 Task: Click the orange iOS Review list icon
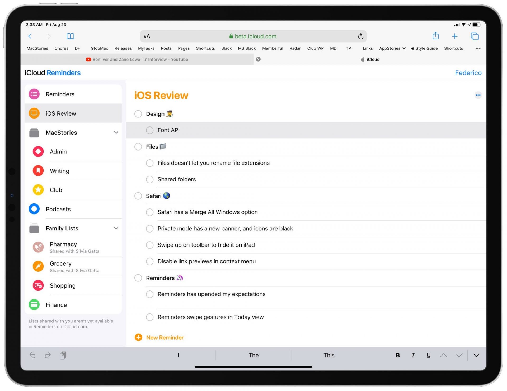tap(34, 113)
